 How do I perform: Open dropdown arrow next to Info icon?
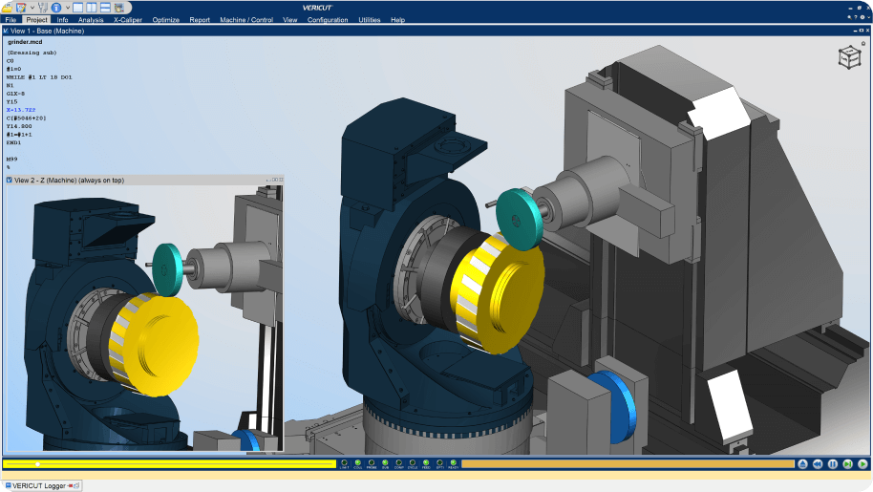pyautogui.click(x=66, y=7)
